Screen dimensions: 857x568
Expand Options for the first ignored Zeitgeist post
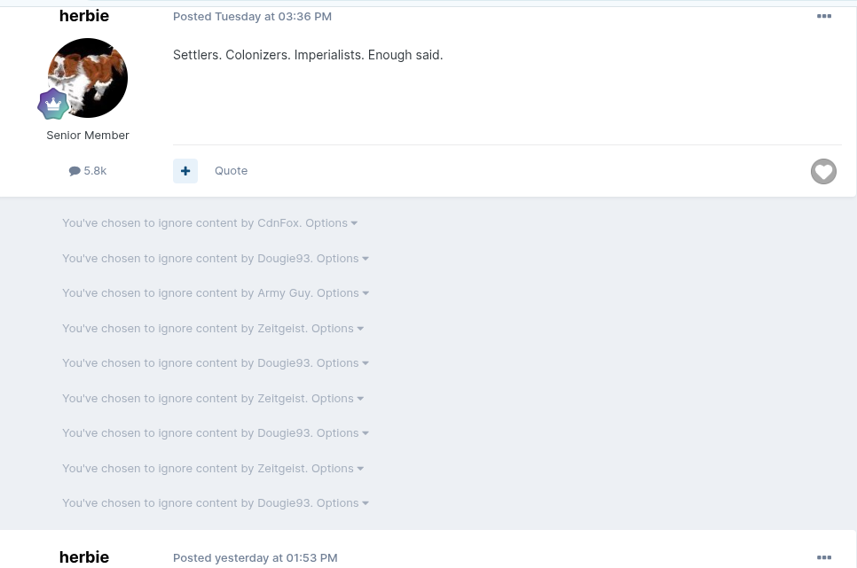tap(337, 328)
